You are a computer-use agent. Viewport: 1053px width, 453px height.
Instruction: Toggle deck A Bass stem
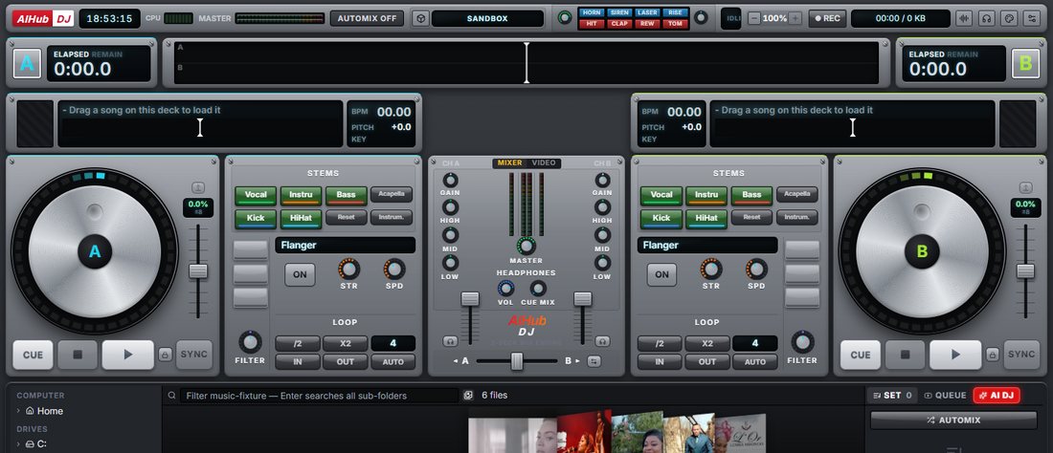[346, 195]
